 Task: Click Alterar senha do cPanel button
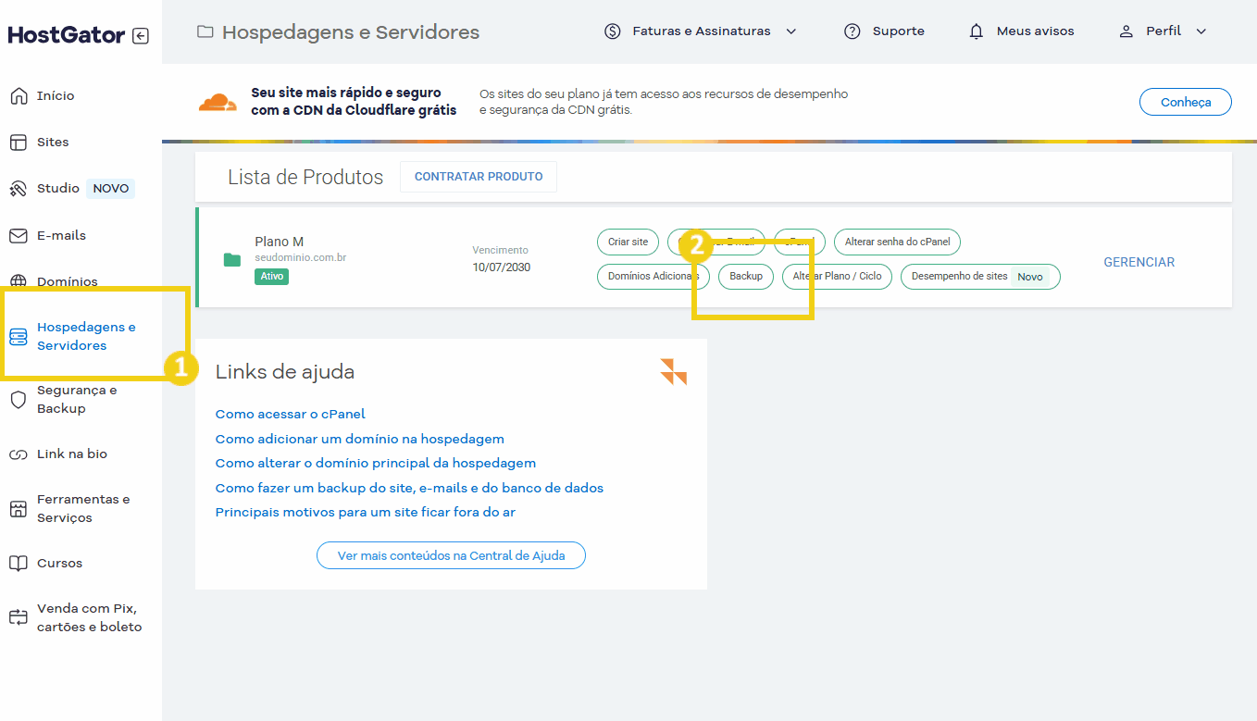click(897, 242)
